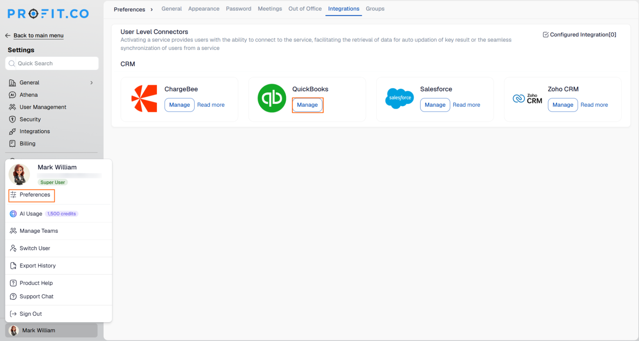This screenshot has width=639, height=341.
Task: Click Manage button for ChargeBee
Action: [x=179, y=105]
